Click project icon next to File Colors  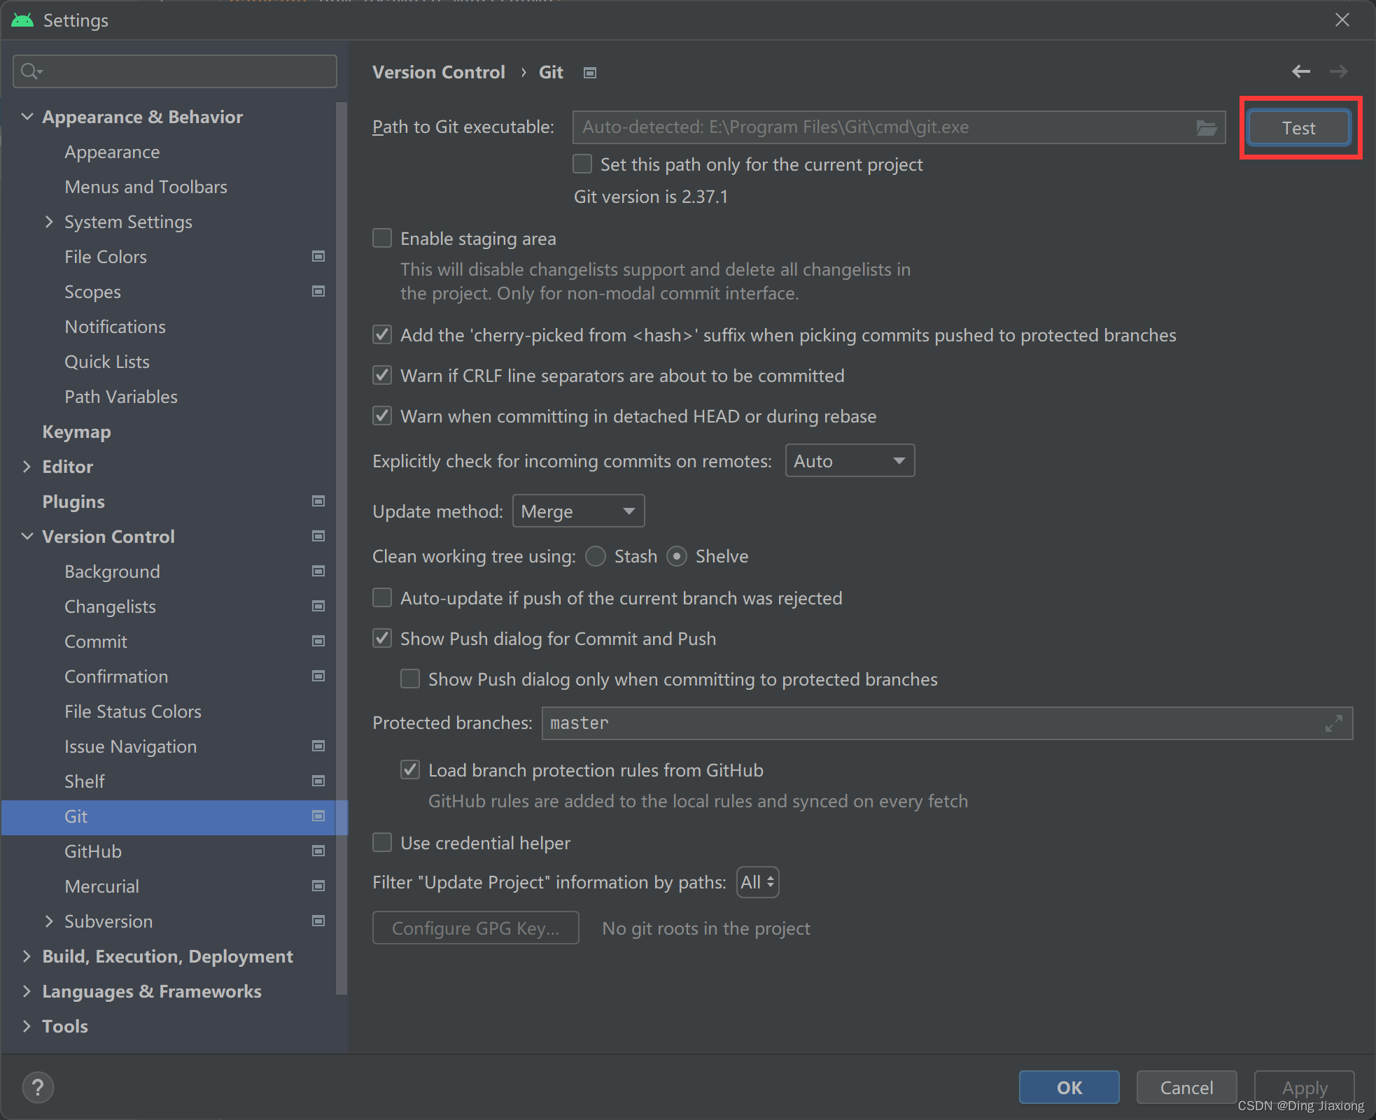[318, 257]
